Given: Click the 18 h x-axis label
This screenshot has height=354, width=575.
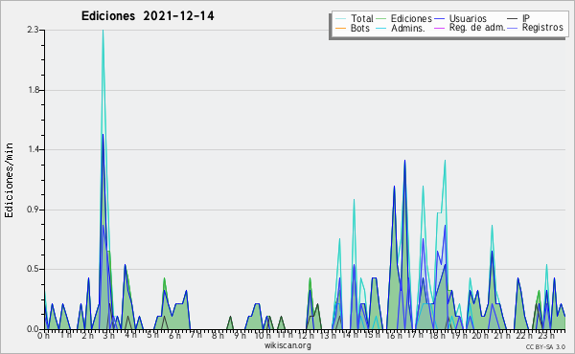Looking at the screenshot, I should 437,335.
